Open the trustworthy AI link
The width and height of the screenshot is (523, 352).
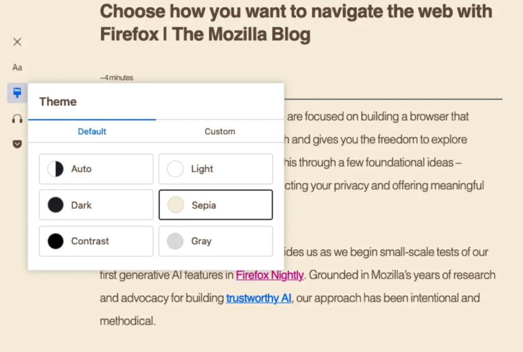pyautogui.click(x=259, y=298)
